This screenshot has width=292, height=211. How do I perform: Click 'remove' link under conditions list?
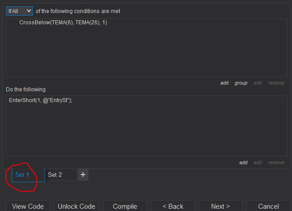(x=276, y=83)
